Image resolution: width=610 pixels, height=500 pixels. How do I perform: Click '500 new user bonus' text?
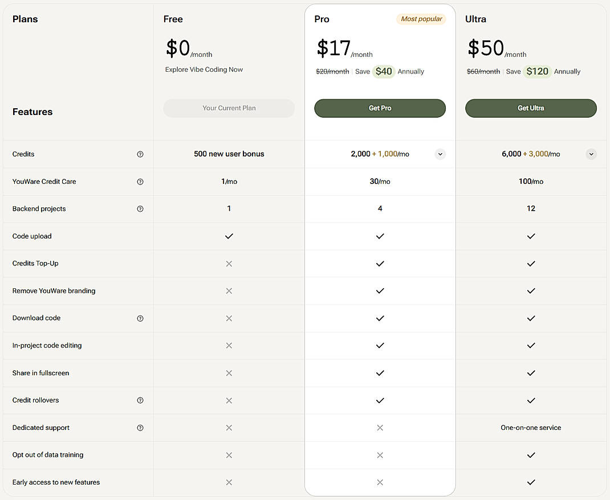coord(229,154)
